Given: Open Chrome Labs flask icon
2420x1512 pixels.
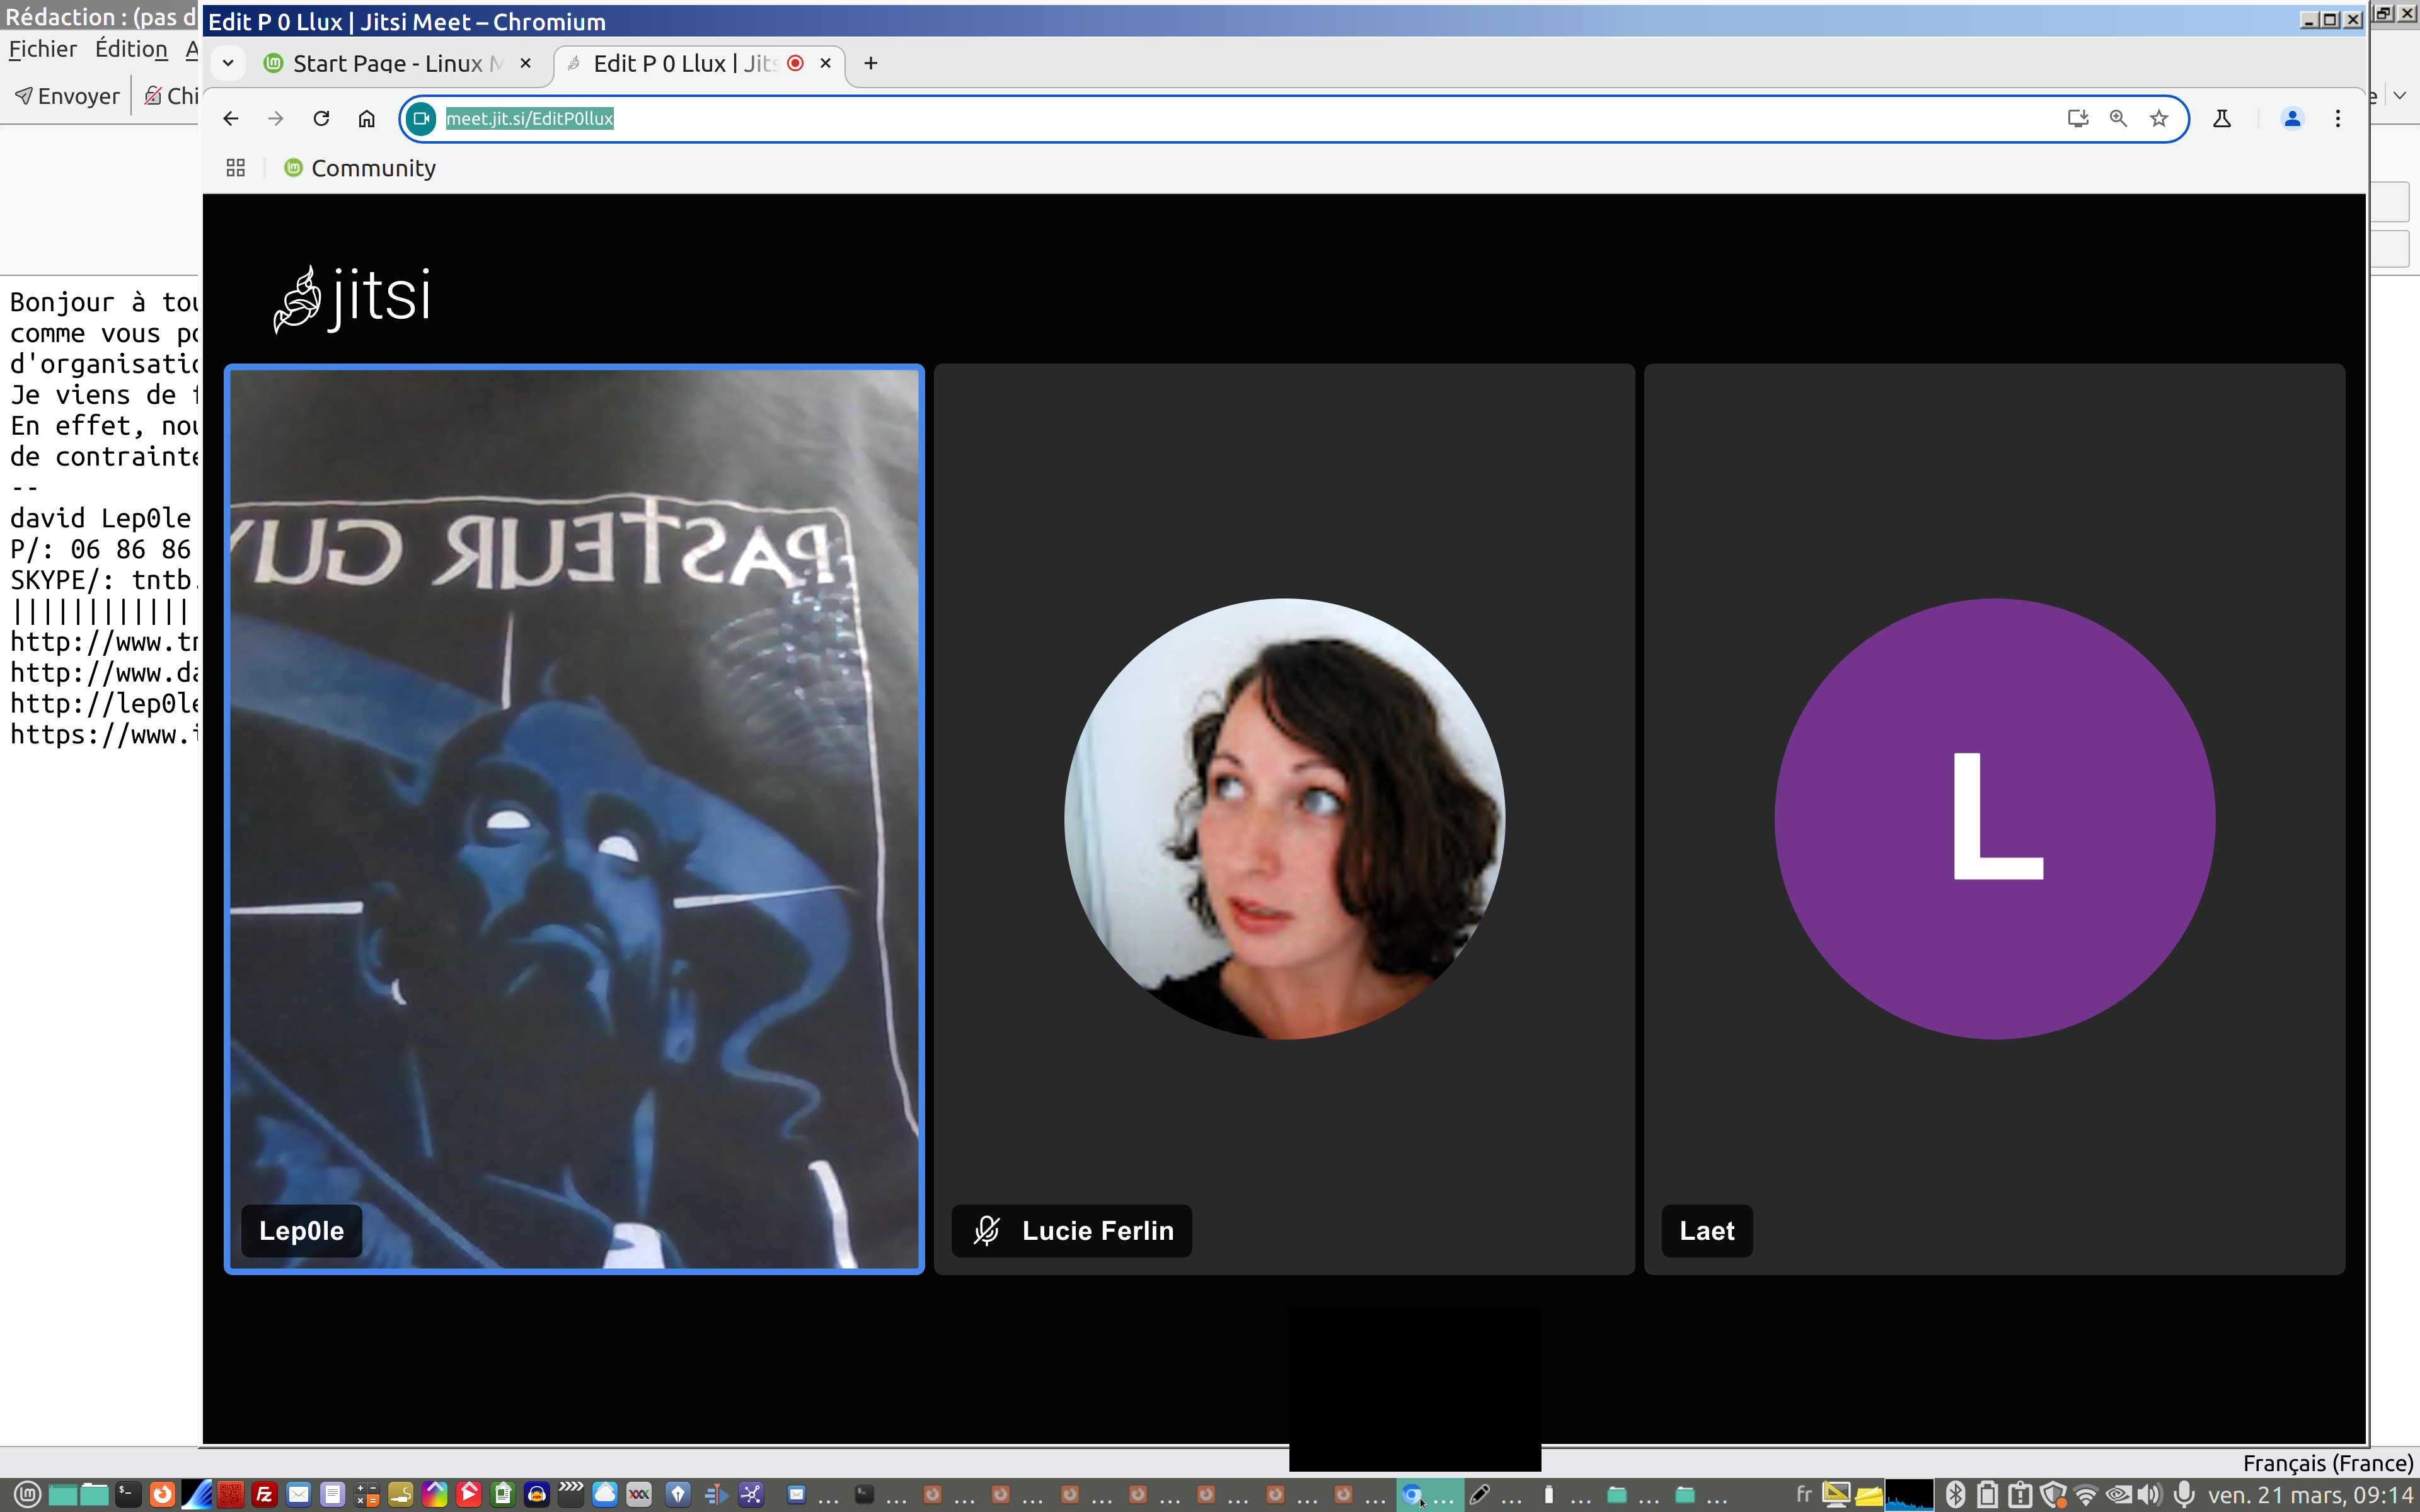Looking at the screenshot, I should click(2222, 119).
